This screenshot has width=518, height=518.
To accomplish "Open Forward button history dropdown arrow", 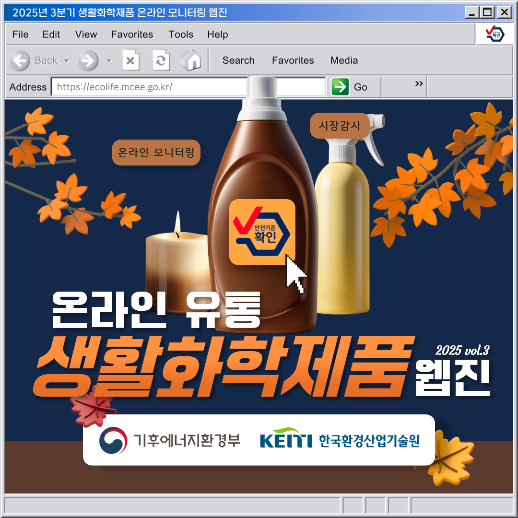I will [109, 61].
